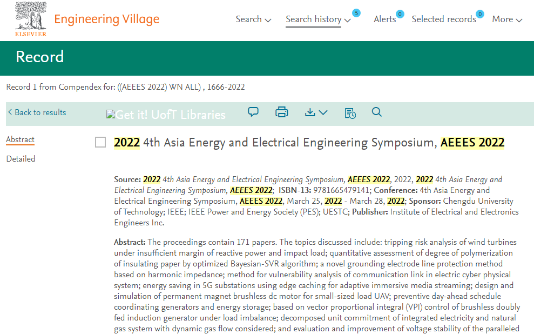Click the 'Publisher:' label
The width and height of the screenshot is (534, 334).
[370, 212]
